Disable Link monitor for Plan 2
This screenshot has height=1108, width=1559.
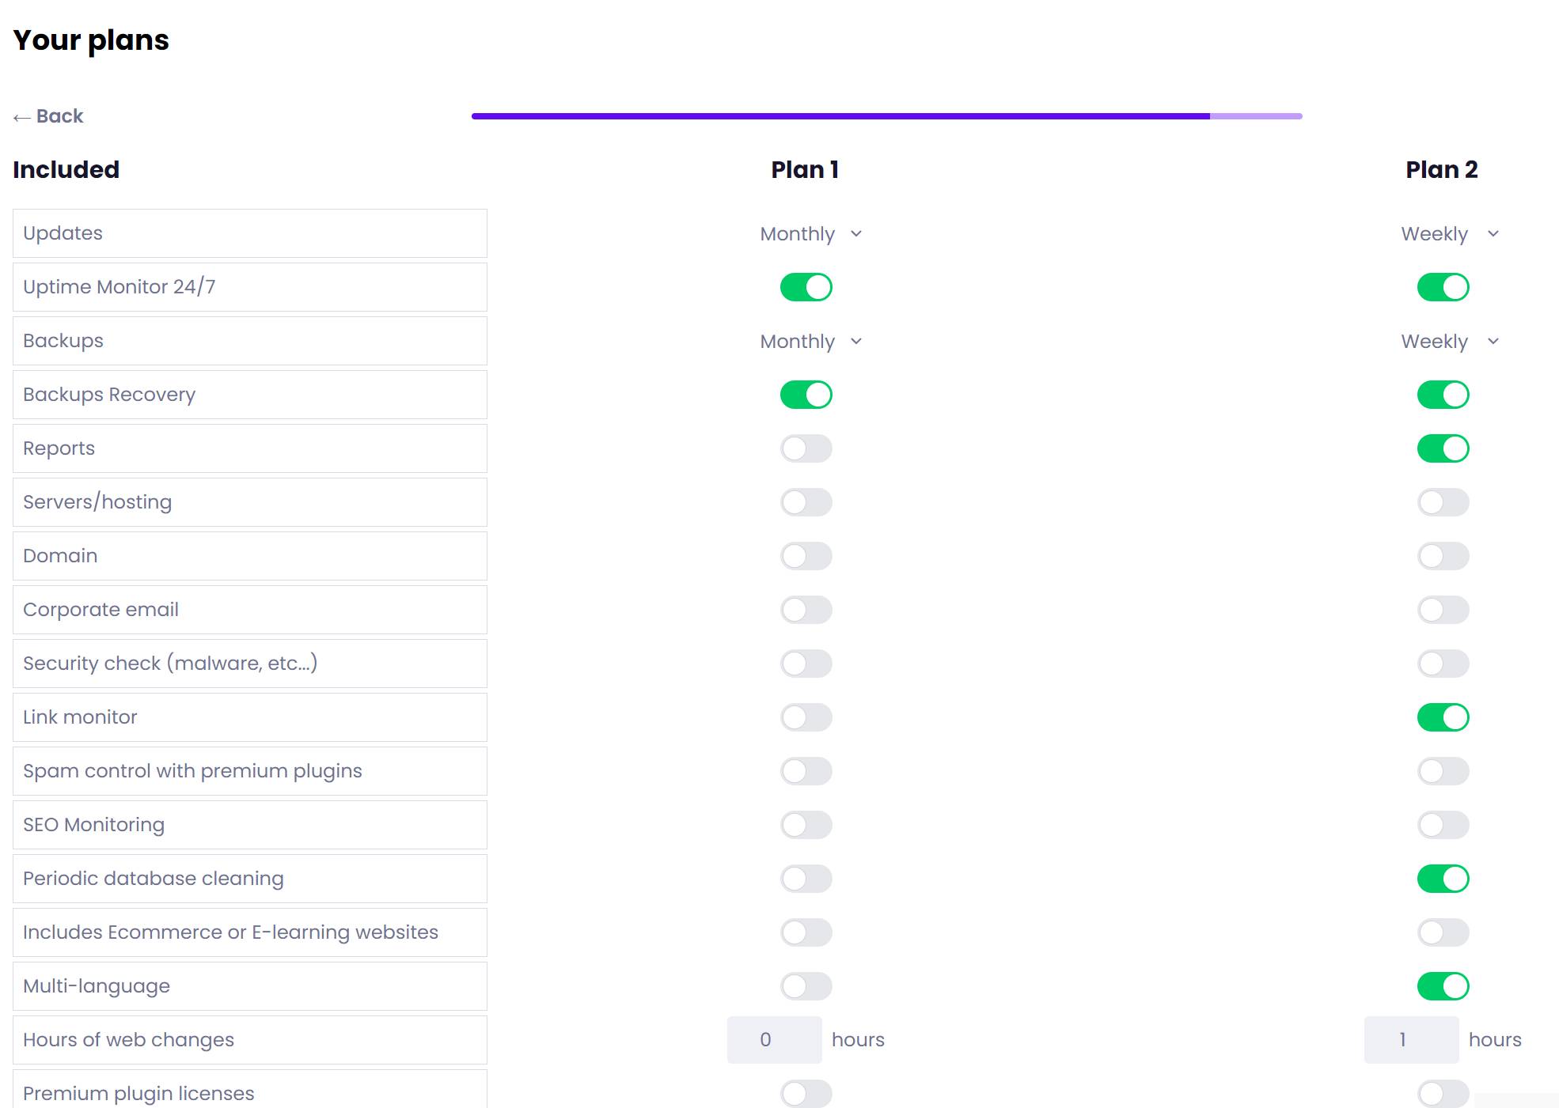[x=1443, y=717]
